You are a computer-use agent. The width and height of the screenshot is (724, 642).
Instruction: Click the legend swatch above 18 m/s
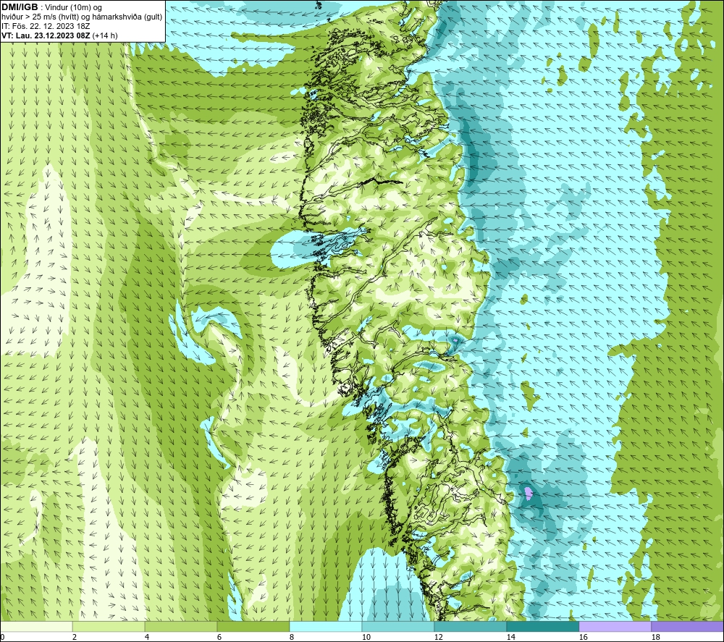687,626
